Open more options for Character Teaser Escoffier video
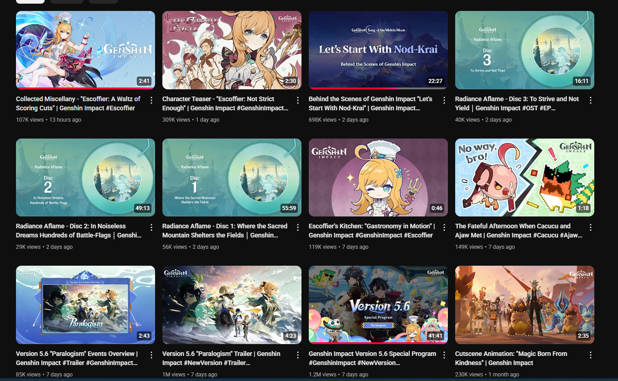618x381 pixels. [x=298, y=100]
